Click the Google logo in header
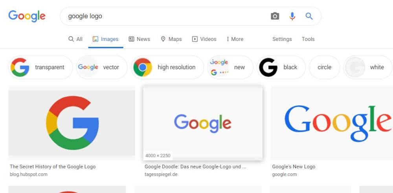The width and height of the screenshot is (393, 193). pos(27,16)
